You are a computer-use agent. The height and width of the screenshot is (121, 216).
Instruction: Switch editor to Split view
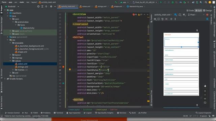tap(198, 10)
